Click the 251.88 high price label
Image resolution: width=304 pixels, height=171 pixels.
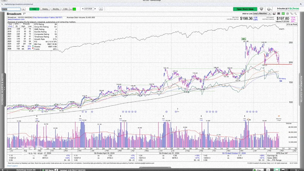[246, 42]
